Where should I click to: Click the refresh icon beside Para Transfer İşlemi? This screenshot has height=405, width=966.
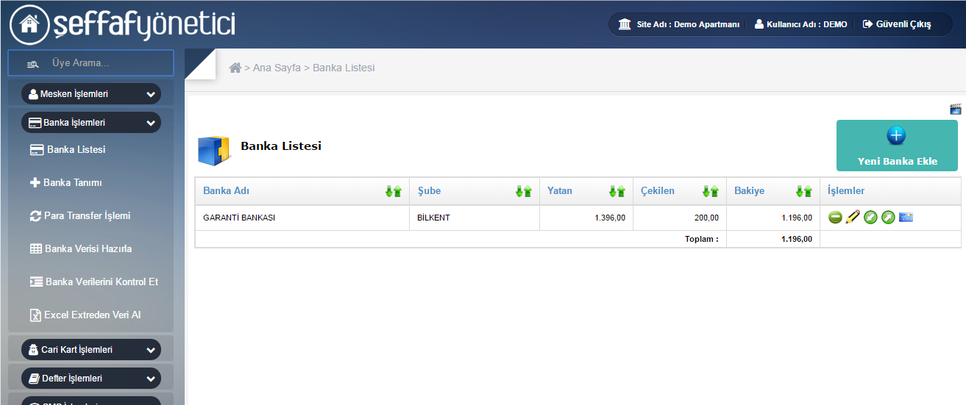[35, 215]
